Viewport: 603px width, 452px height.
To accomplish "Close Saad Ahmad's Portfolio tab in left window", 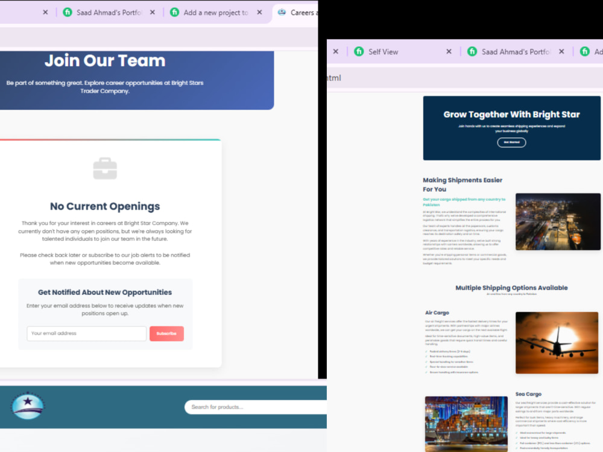I will pyautogui.click(x=153, y=12).
